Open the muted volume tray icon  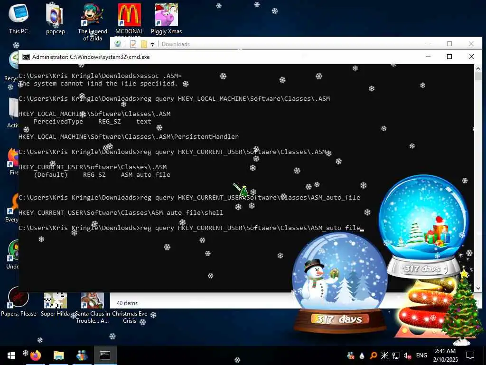407,355
